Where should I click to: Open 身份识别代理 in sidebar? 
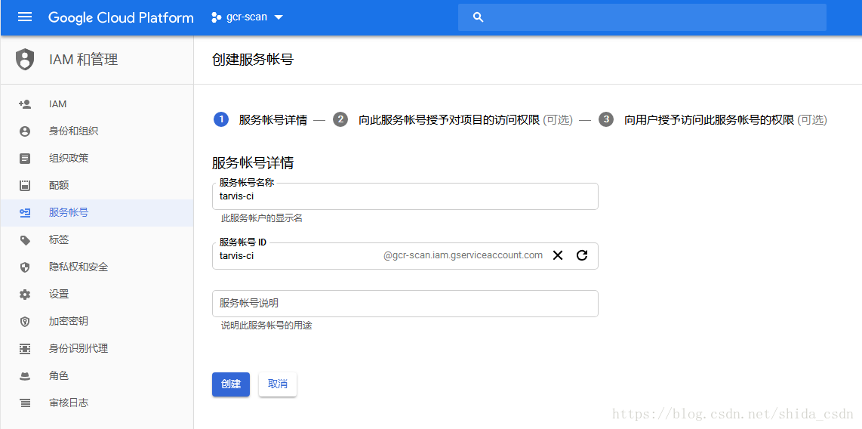97,349
